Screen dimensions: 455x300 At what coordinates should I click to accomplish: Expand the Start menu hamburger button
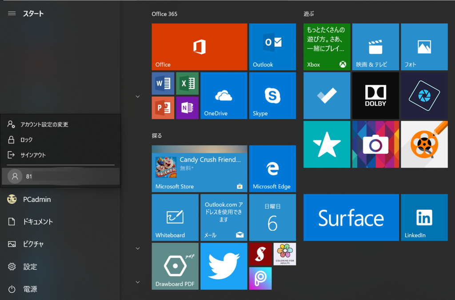point(12,13)
